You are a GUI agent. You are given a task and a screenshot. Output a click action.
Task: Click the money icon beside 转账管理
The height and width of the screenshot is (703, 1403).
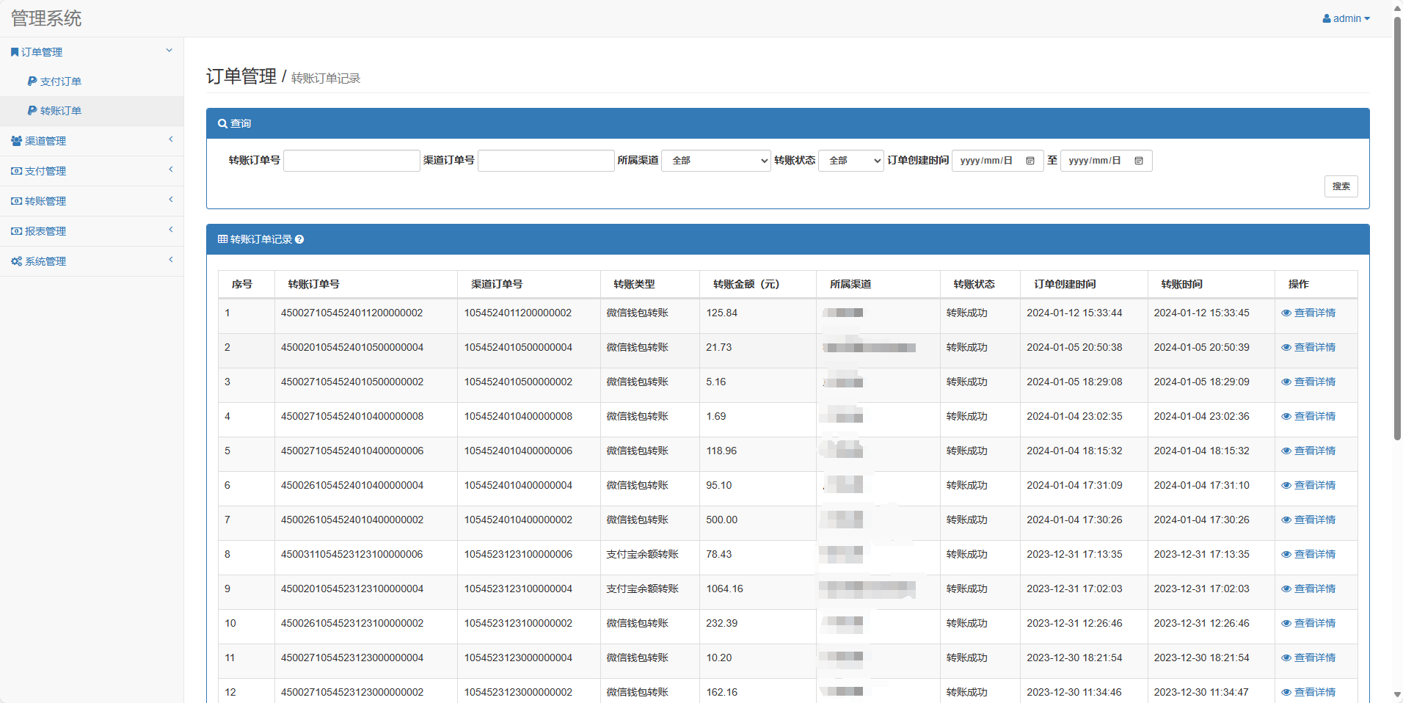tap(16, 201)
